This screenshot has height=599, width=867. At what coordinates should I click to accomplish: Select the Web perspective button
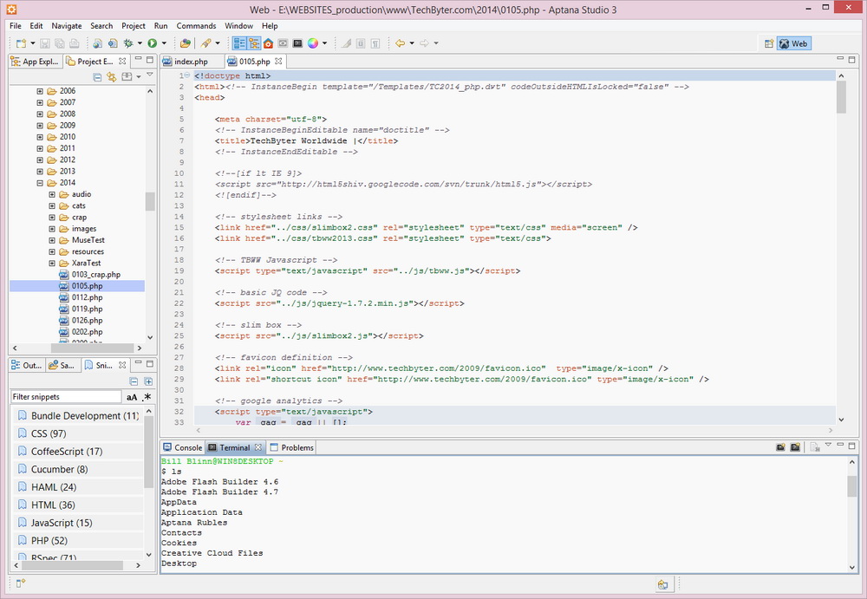(x=793, y=43)
